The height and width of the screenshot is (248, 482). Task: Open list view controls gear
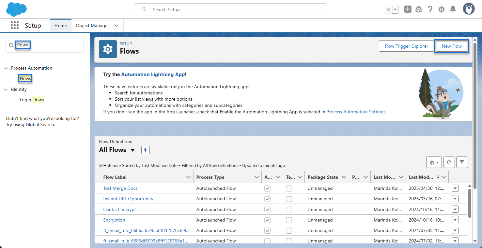click(x=434, y=162)
